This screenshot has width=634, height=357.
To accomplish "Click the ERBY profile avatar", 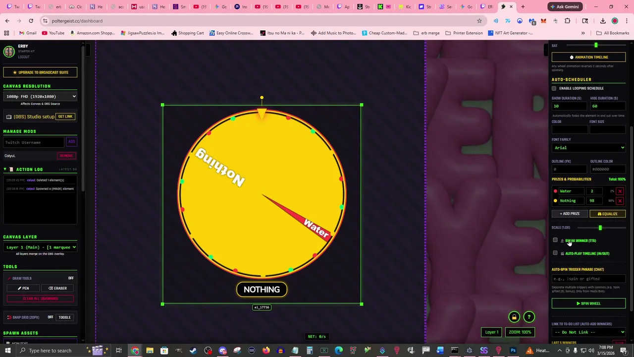I will point(8,51).
